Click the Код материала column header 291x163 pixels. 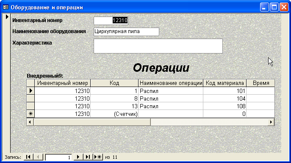225,83
